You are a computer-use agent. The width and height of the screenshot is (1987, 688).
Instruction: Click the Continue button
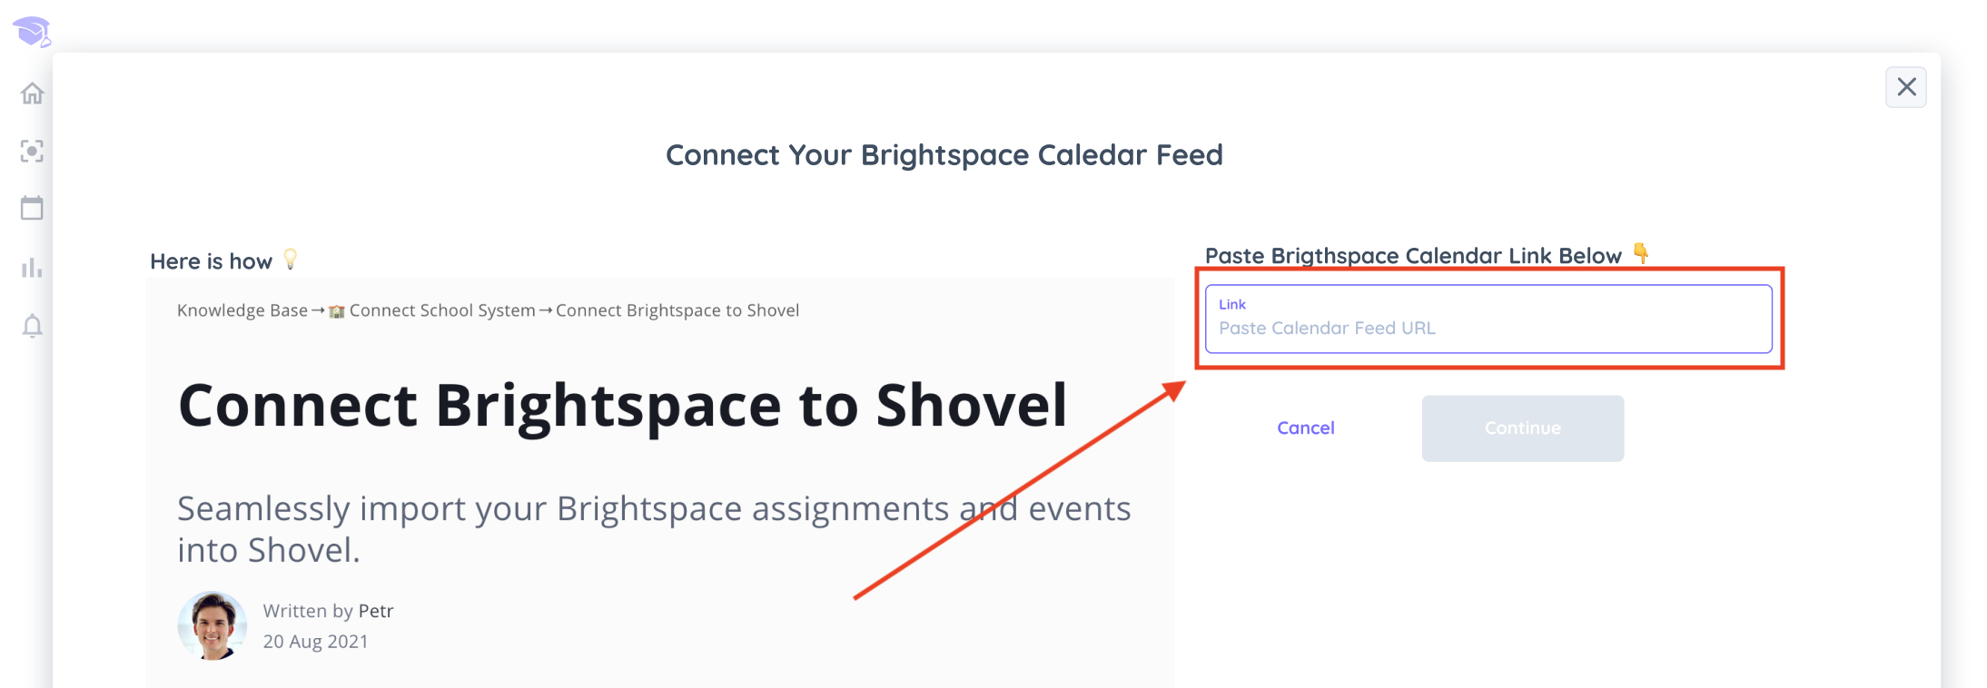pos(1523,428)
